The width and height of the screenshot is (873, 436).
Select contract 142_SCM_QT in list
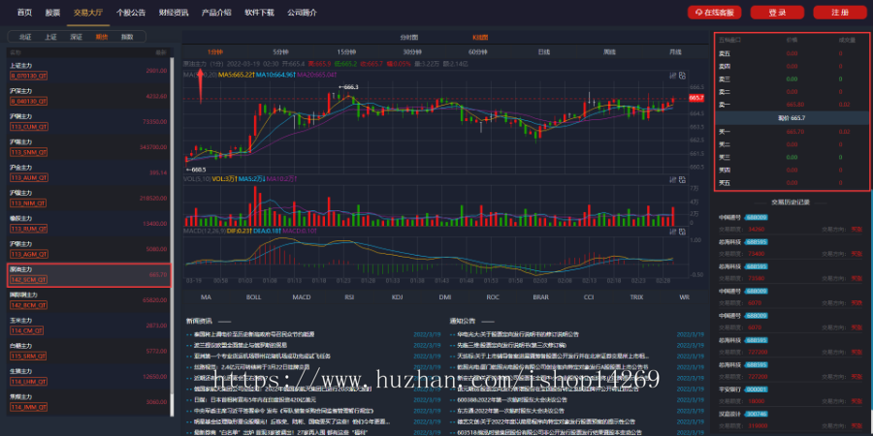(x=28, y=279)
